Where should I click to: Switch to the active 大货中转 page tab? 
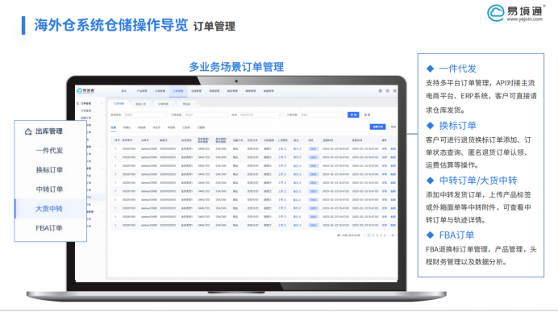(x=119, y=103)
